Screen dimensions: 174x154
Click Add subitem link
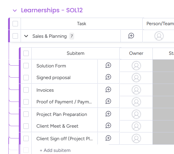[55, 150]
